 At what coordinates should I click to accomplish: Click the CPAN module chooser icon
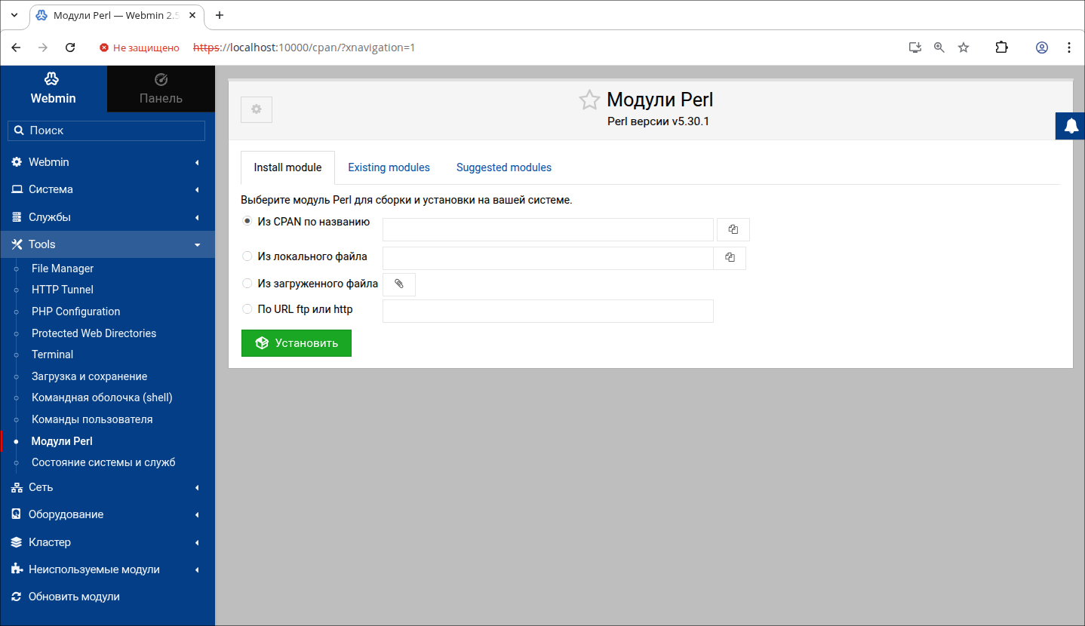click(733, 229)
